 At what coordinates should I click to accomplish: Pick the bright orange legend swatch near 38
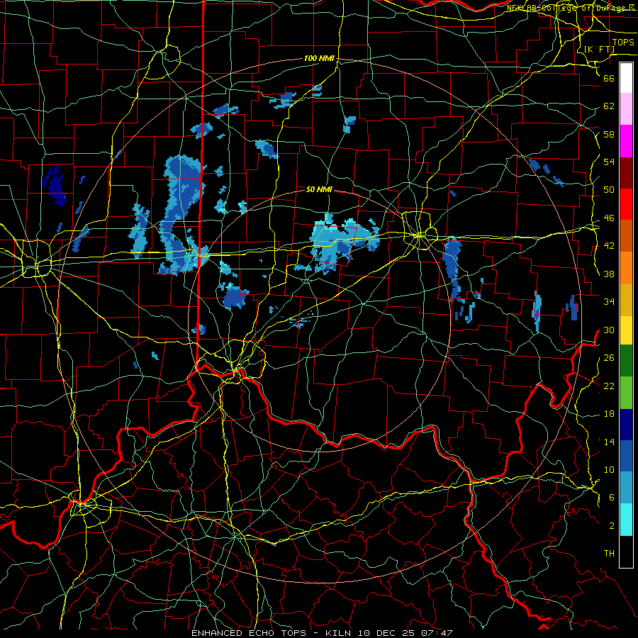coord(626,267)
